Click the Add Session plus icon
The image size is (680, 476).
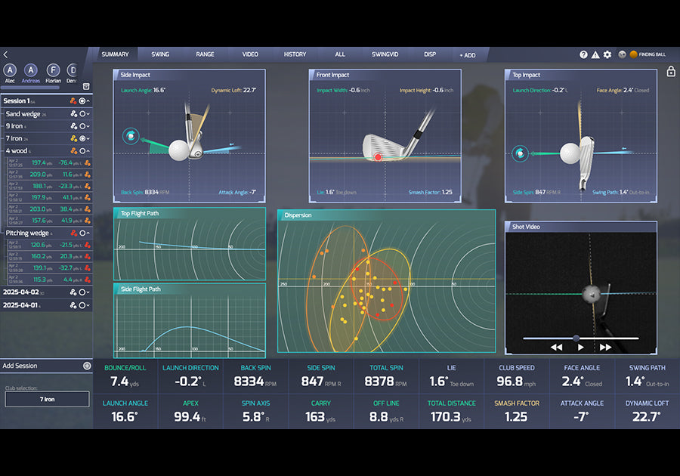(87, 366)
